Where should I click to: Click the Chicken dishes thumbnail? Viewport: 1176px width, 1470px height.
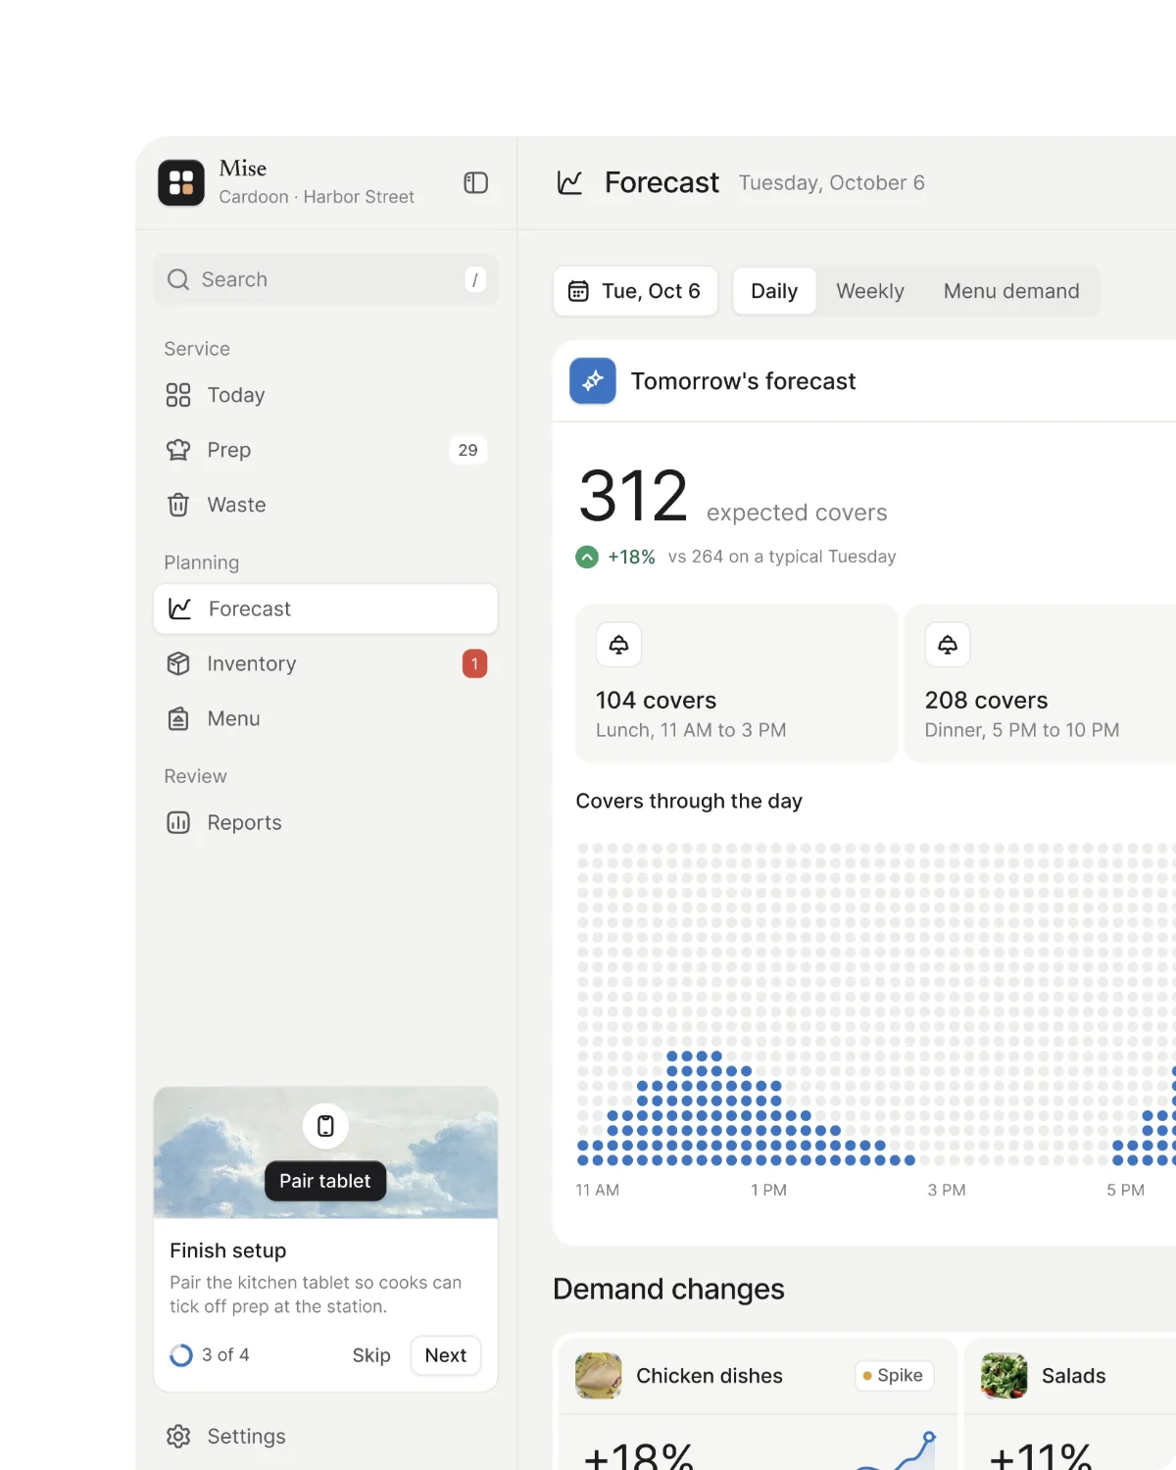599,1376
